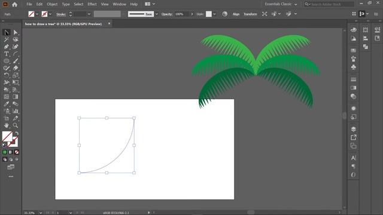Set paint mode to None
This screenshot has width=383, height=215.
pyautogui.click(x=17, y=152)
